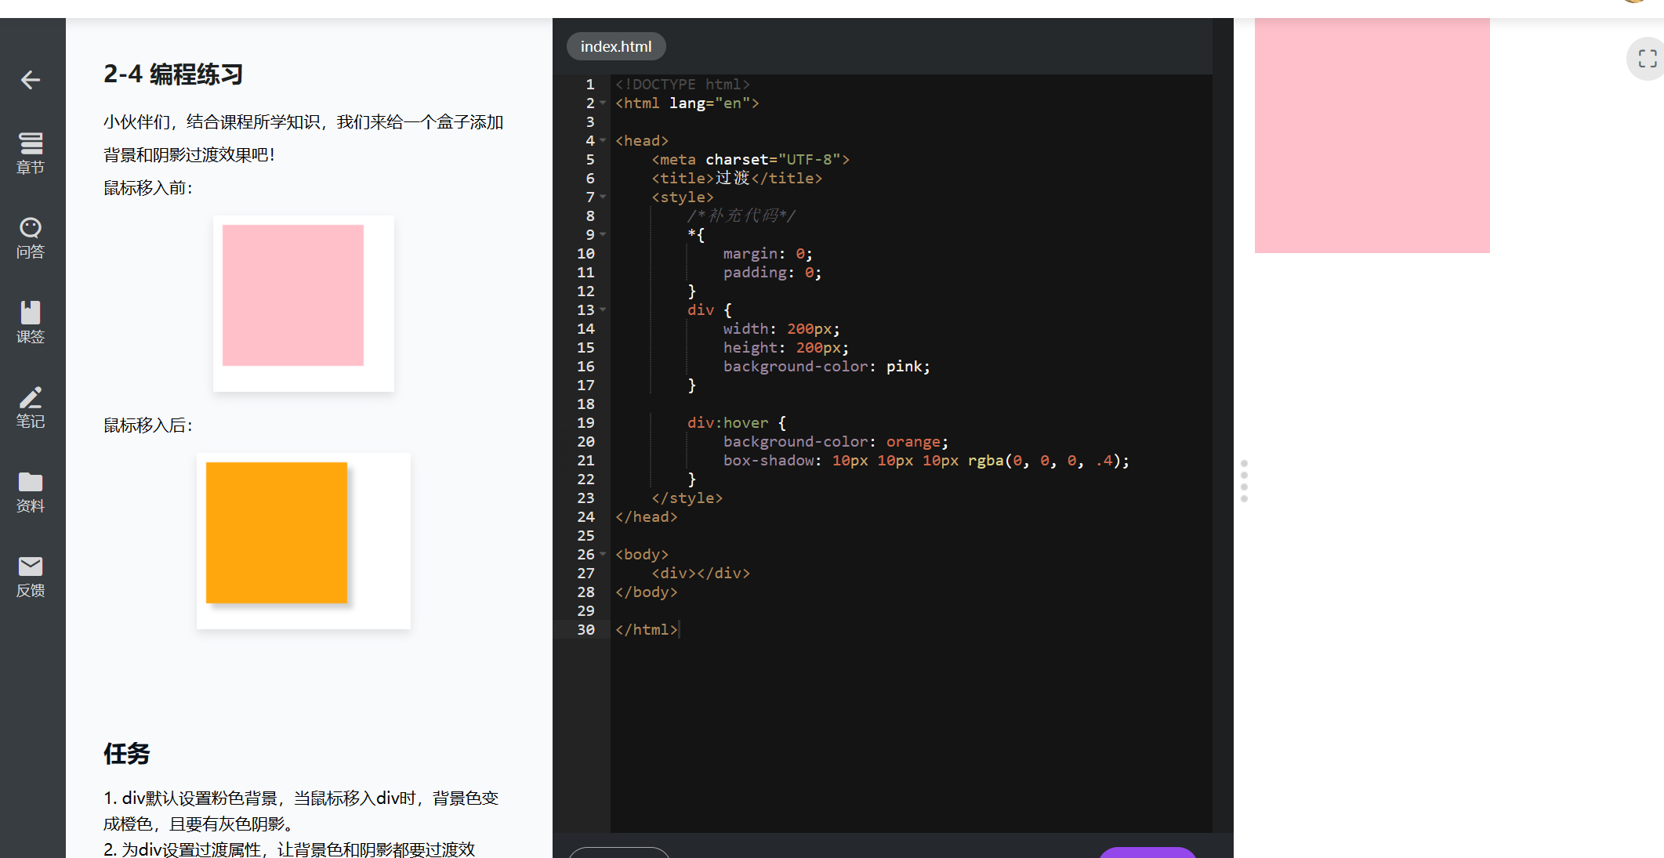
Task: Click the closing </html> tag on line 30
Action: (647, 630)
